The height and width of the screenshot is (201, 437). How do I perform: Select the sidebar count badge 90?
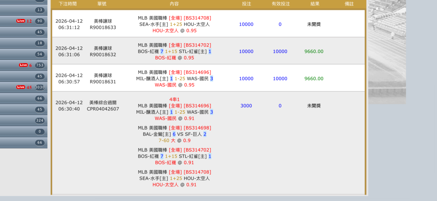click(x=40, y=21)
